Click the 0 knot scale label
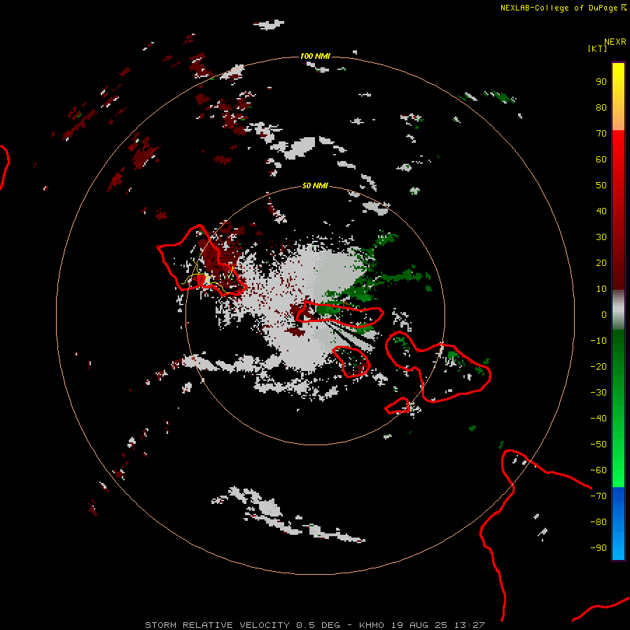Screen dimensions: 630x630 (604, 314)
